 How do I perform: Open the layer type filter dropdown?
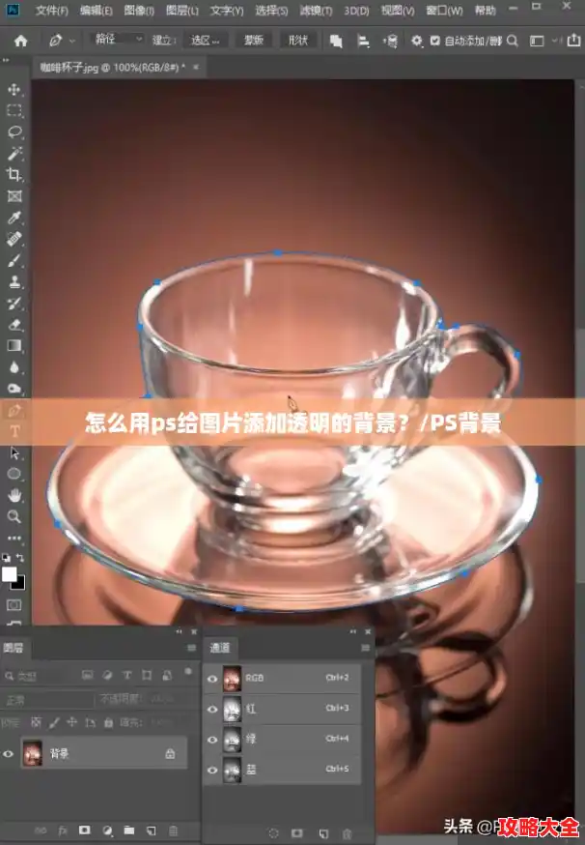click(x=38, y=675)
